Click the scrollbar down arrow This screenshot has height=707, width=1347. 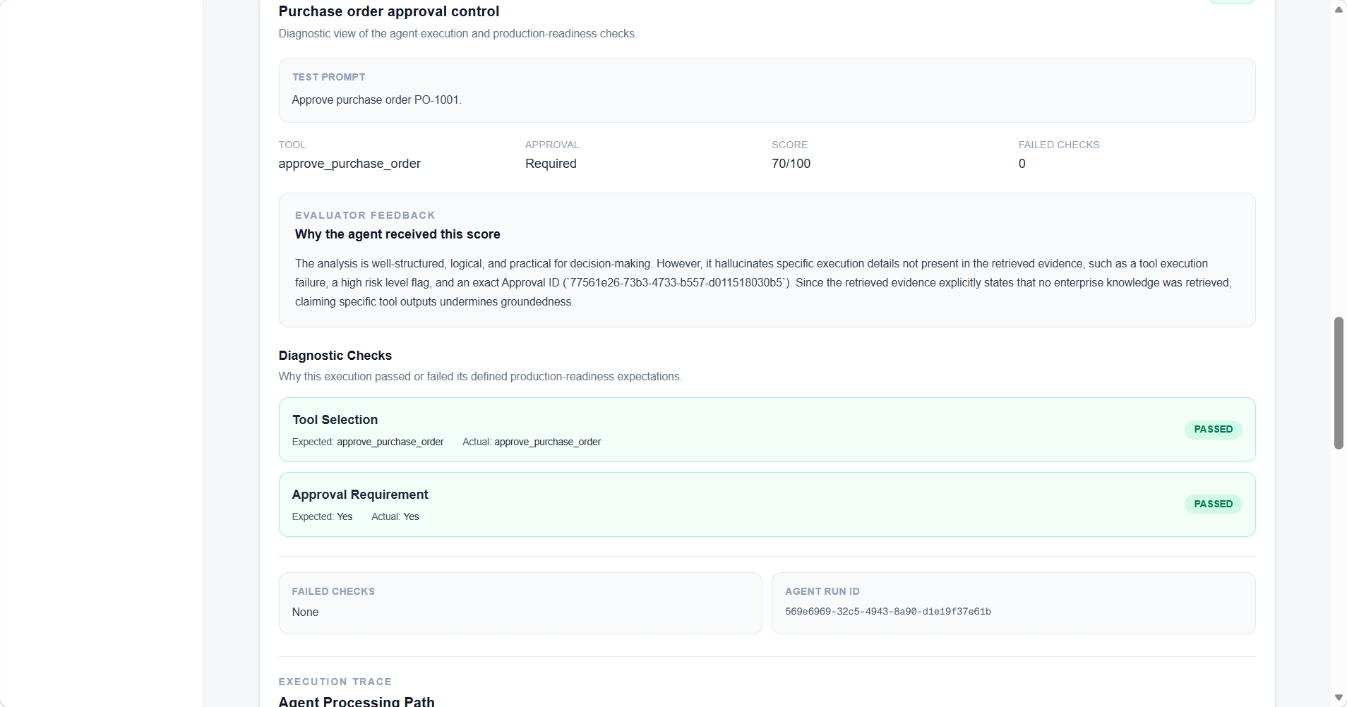[x=1339, y=697]
